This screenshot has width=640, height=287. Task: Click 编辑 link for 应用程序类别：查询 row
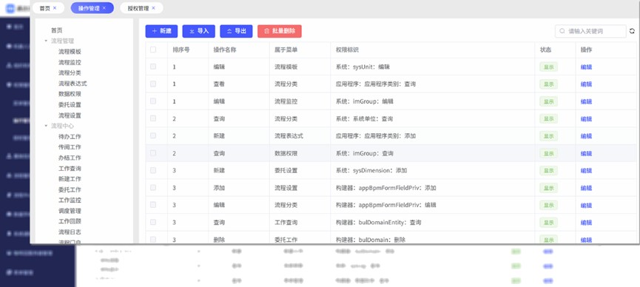[x=586, y=84]
